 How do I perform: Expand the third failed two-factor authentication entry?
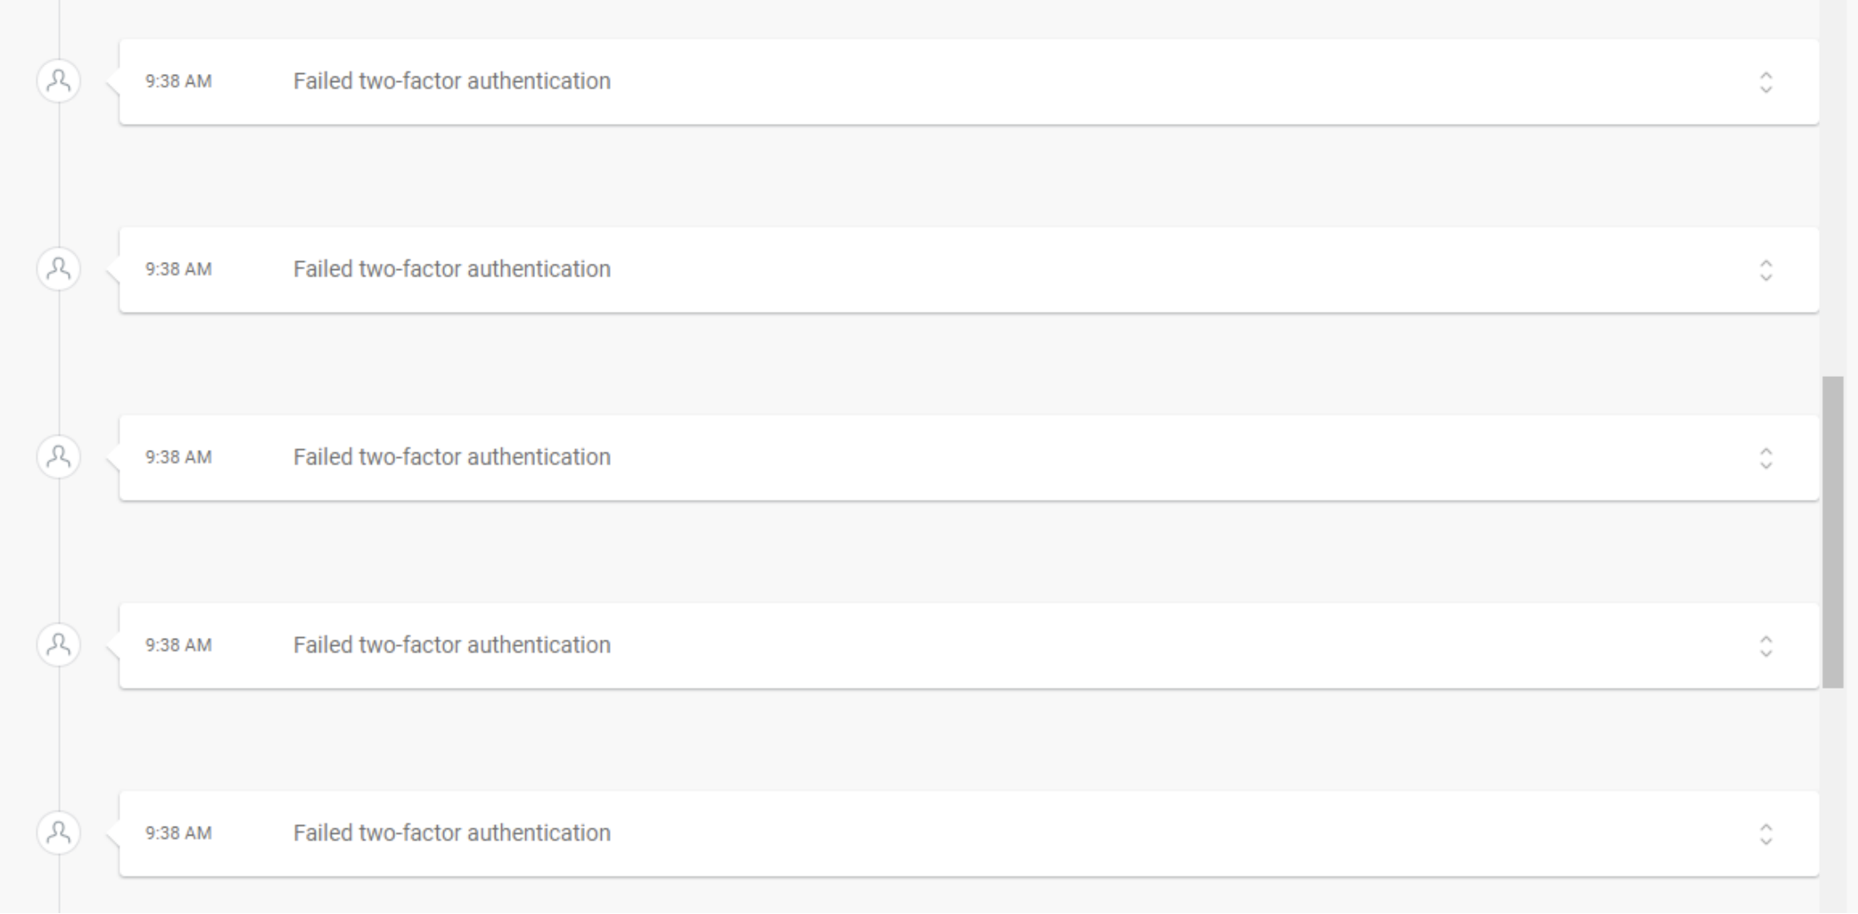[1765, 458]
